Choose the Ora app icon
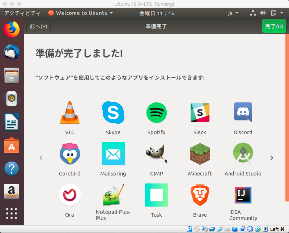 point(70,195)
